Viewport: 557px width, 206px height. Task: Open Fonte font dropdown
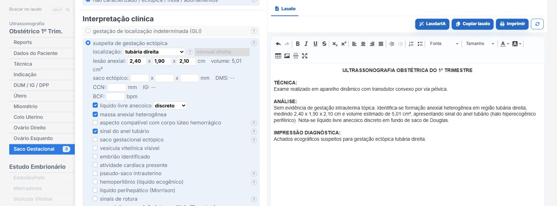[444, 44]
